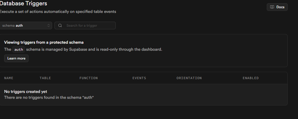This screenshot has height=119, width=298.
Task: Click the Database Triggers page title
Action: coord(23,4)
